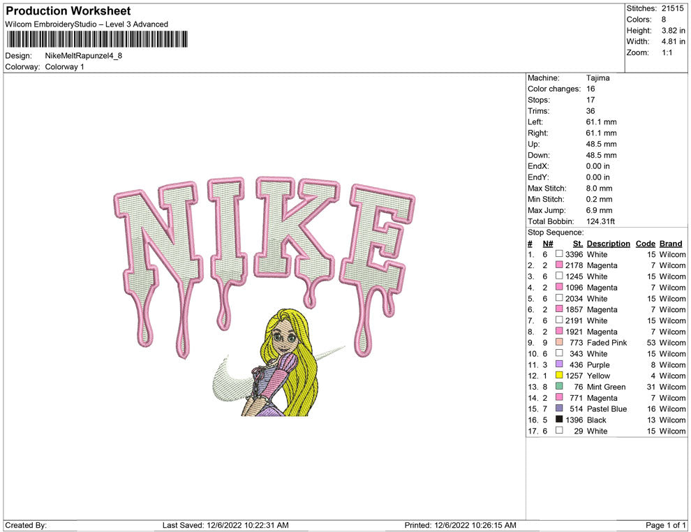Click the 'Printed: 12/6/2022 10:26:15 AM' footer
The height and width of the screenshot is (532, 691).
point(460,525)
